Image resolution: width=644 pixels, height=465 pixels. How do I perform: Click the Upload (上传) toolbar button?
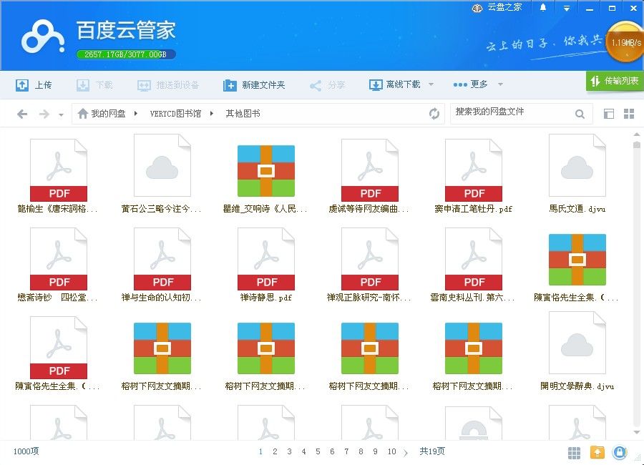pos(34,85)
